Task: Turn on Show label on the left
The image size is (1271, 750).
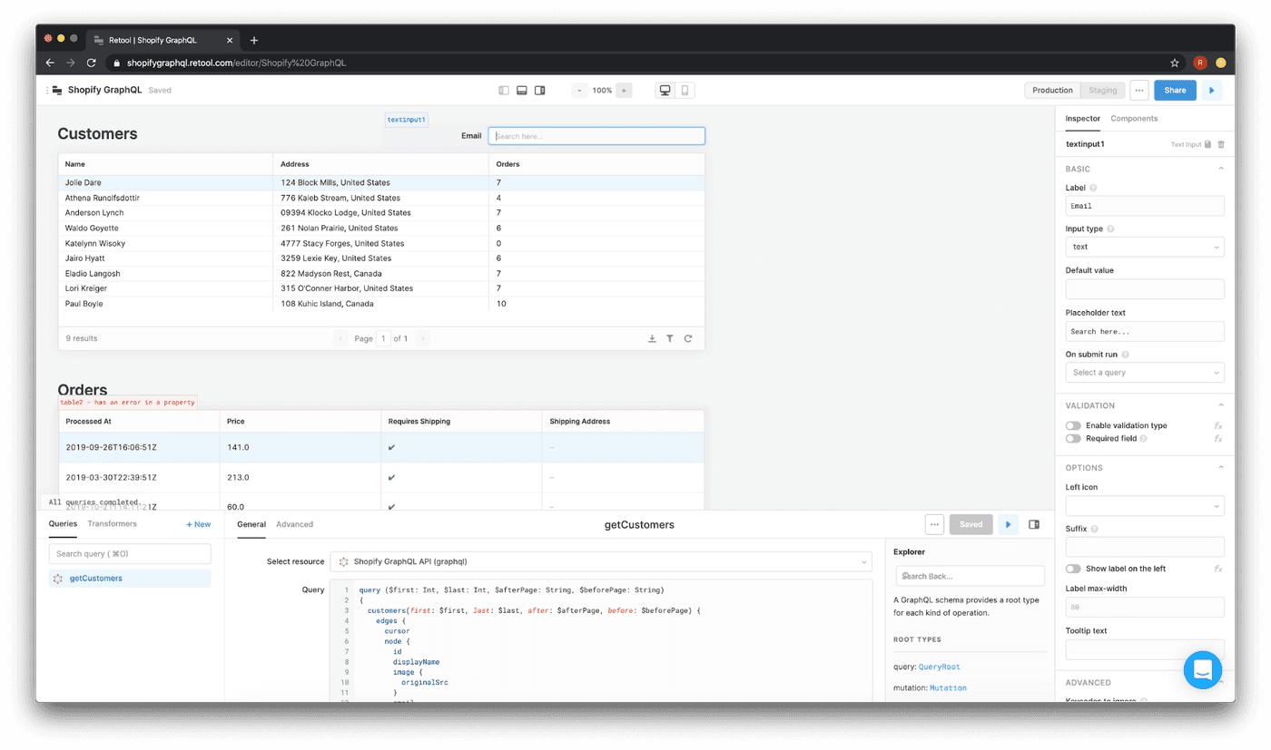Action: (x=1074, y=569)
